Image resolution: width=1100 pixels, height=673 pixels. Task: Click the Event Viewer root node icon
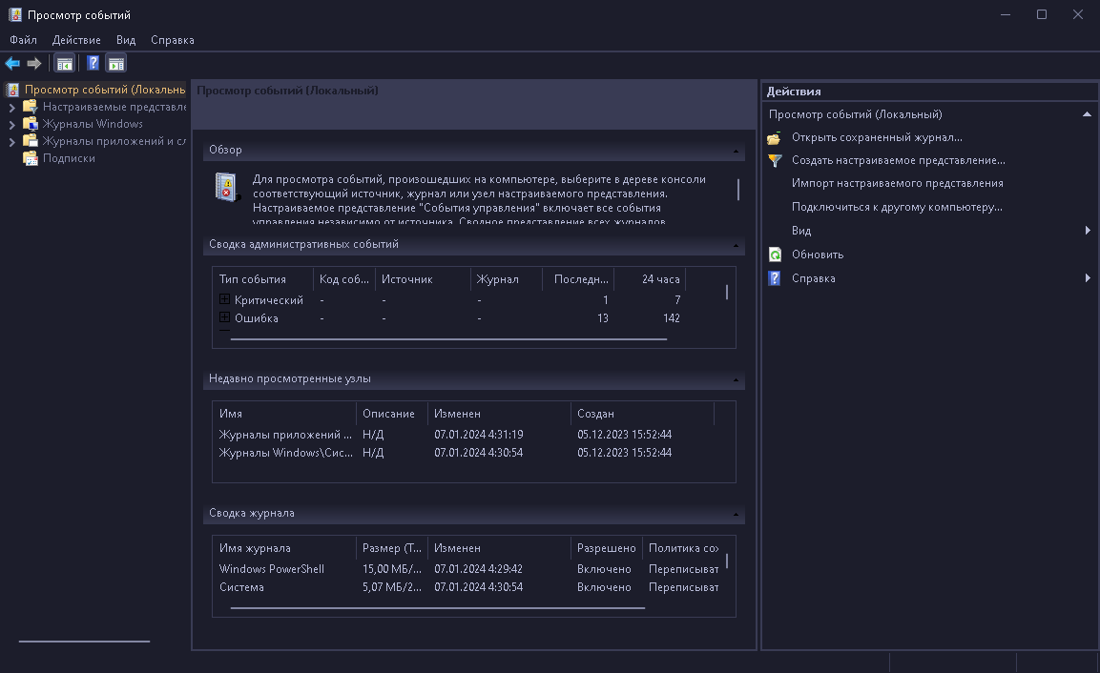point(12,90)
